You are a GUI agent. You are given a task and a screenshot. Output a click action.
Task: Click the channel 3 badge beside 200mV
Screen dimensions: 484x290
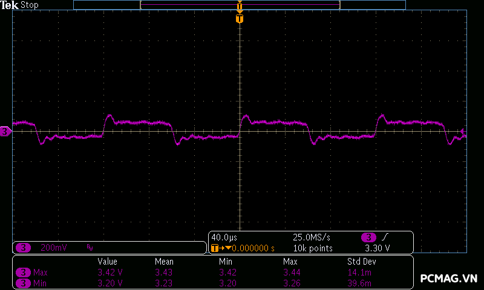click(23, 248)
